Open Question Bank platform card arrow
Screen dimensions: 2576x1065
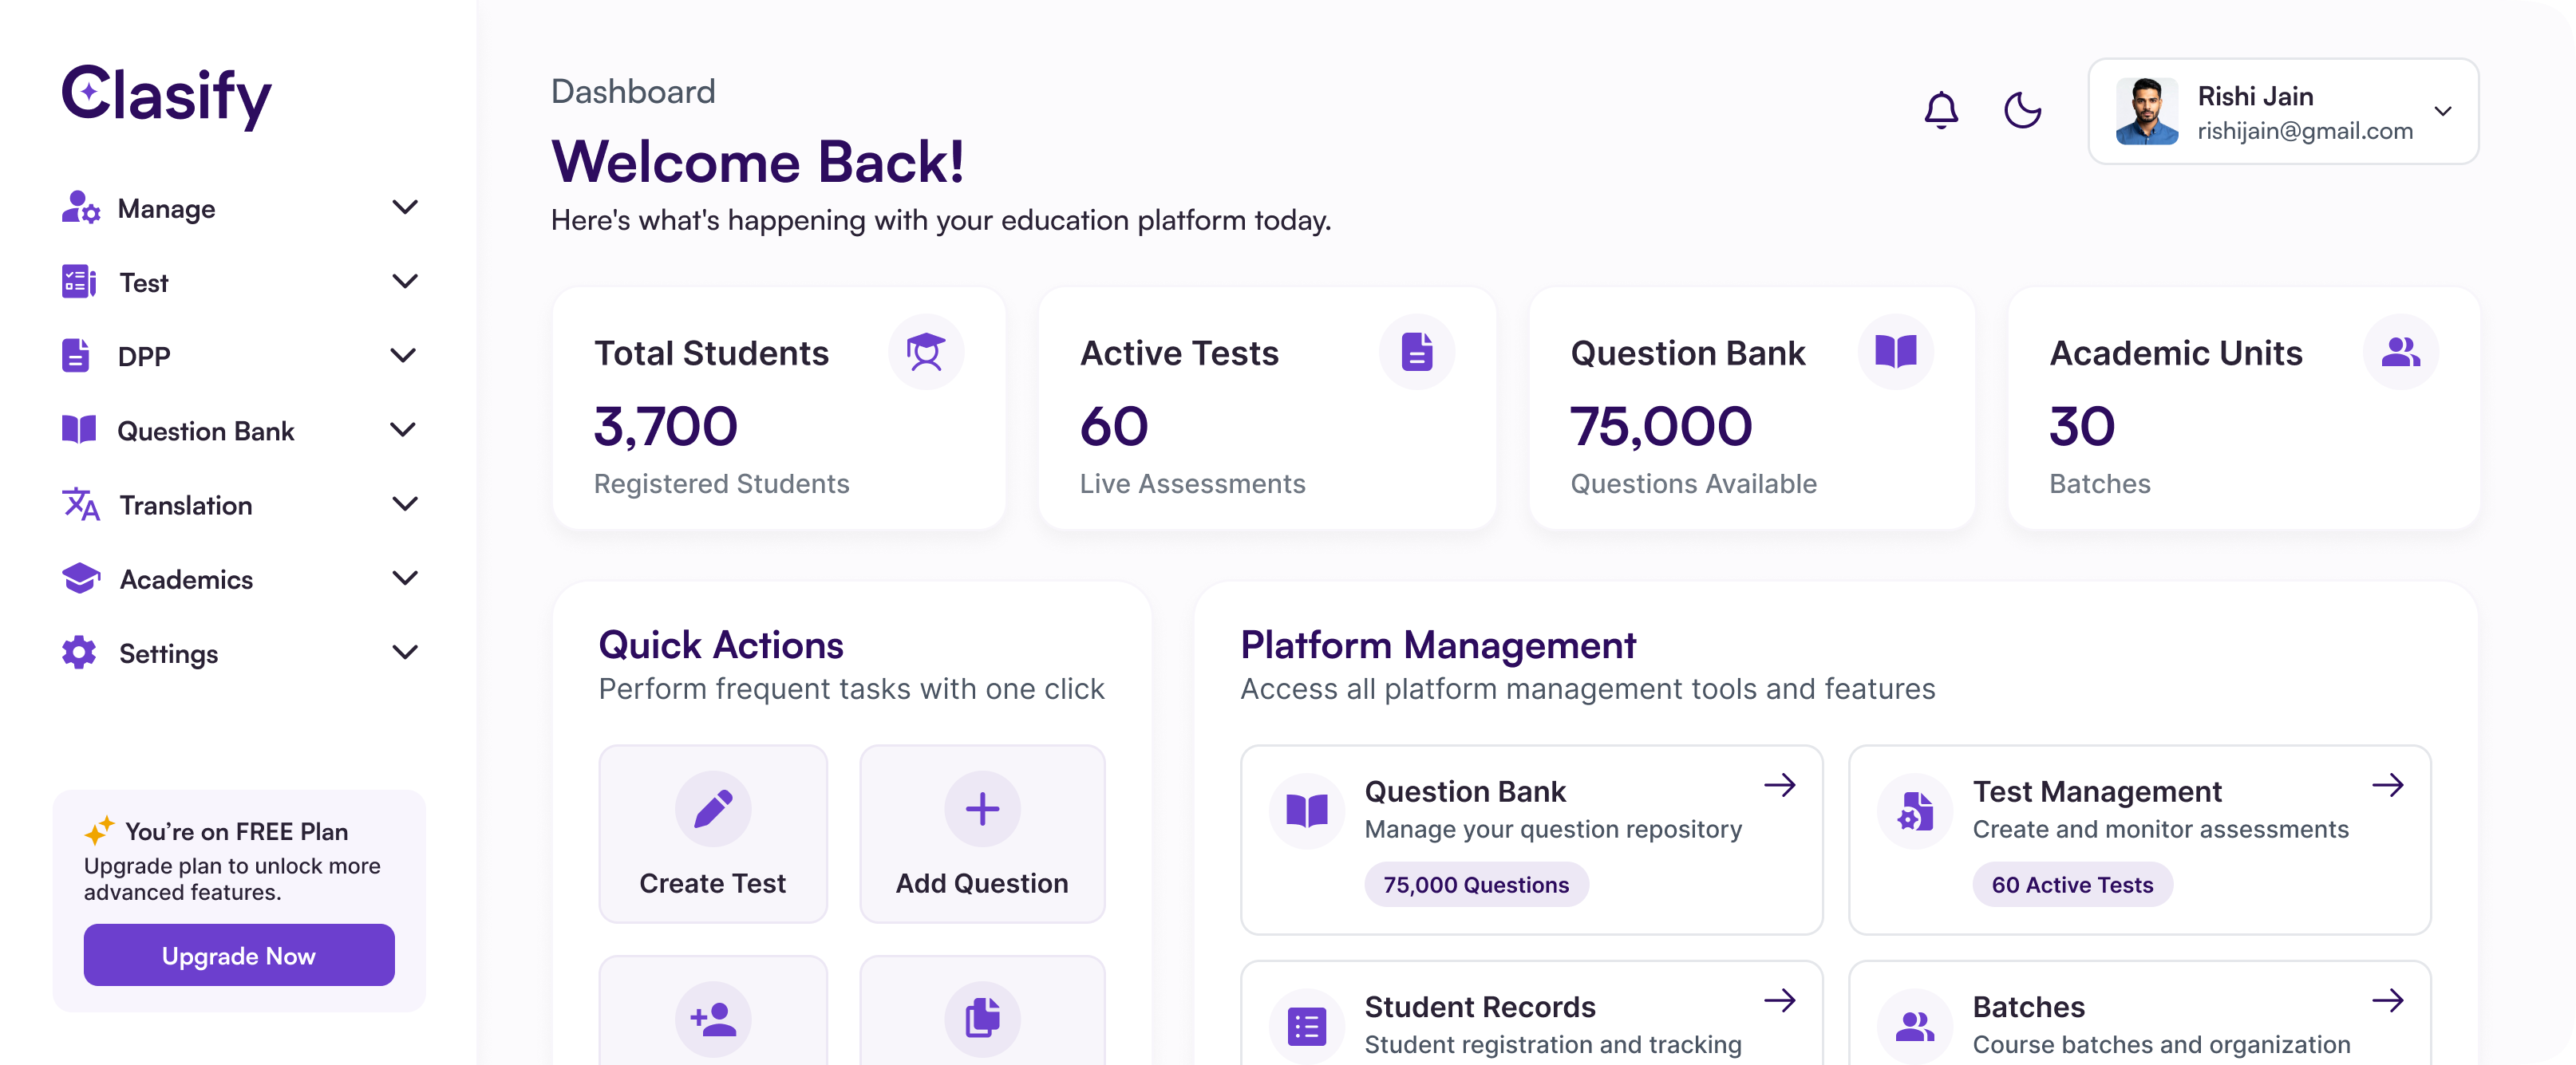pyautogui.click(x=1780, y=785)
